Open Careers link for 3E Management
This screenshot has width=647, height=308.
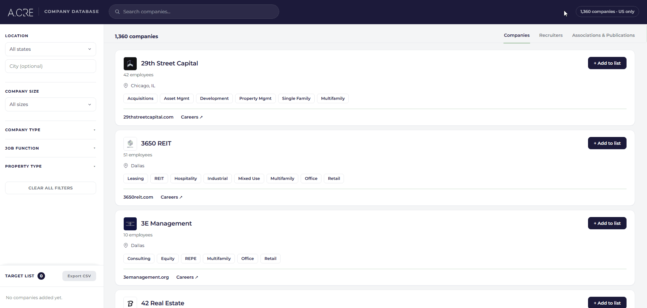tap(187, 277)
